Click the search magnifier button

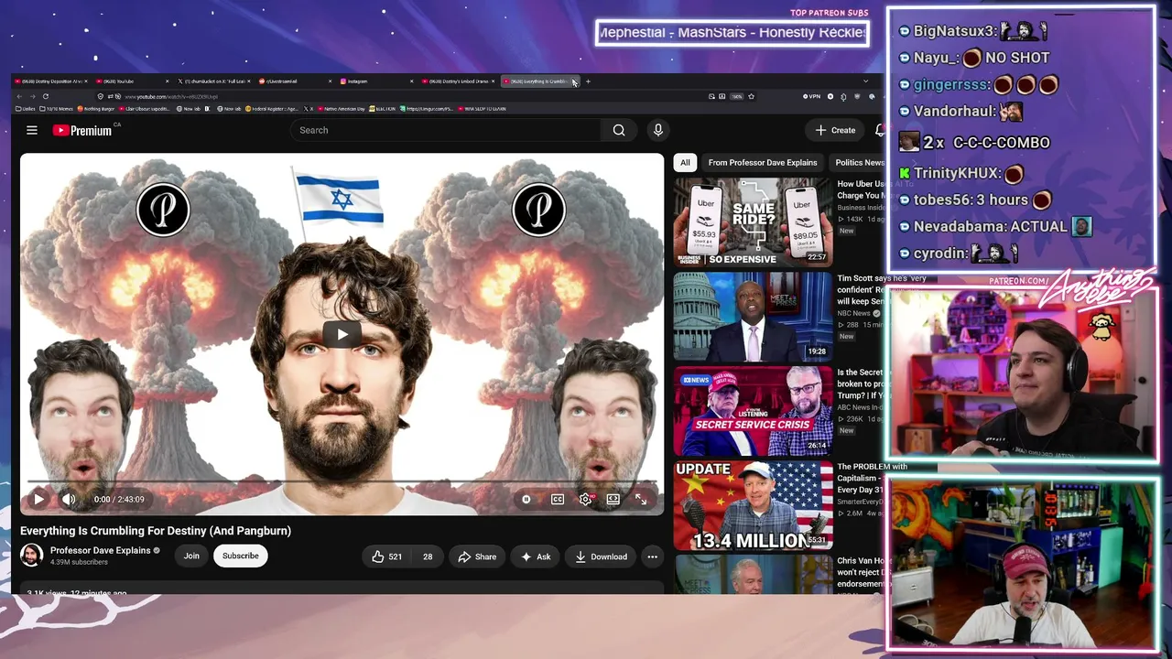pyautogui.click(x=619, y=130)
